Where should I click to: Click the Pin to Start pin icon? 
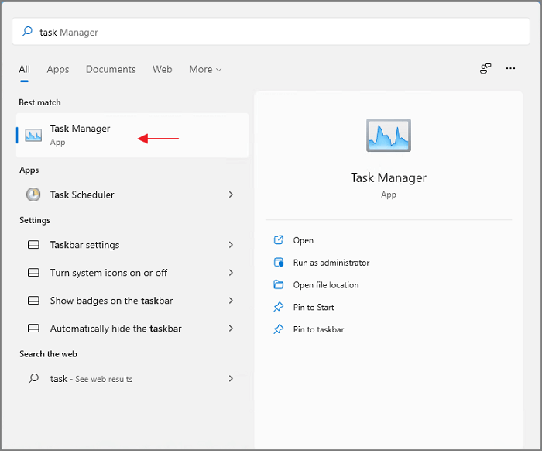(279, 308)
